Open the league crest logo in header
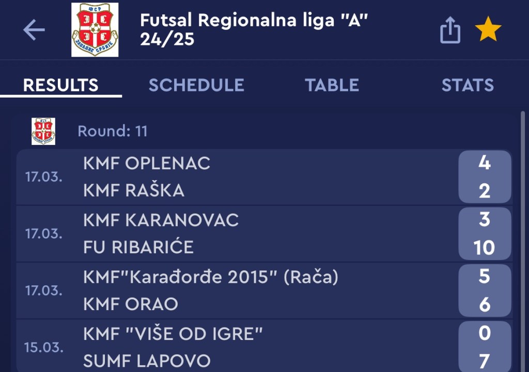This screenshot has height=372, width=529. pyautogui.click(x=95, y=30)
